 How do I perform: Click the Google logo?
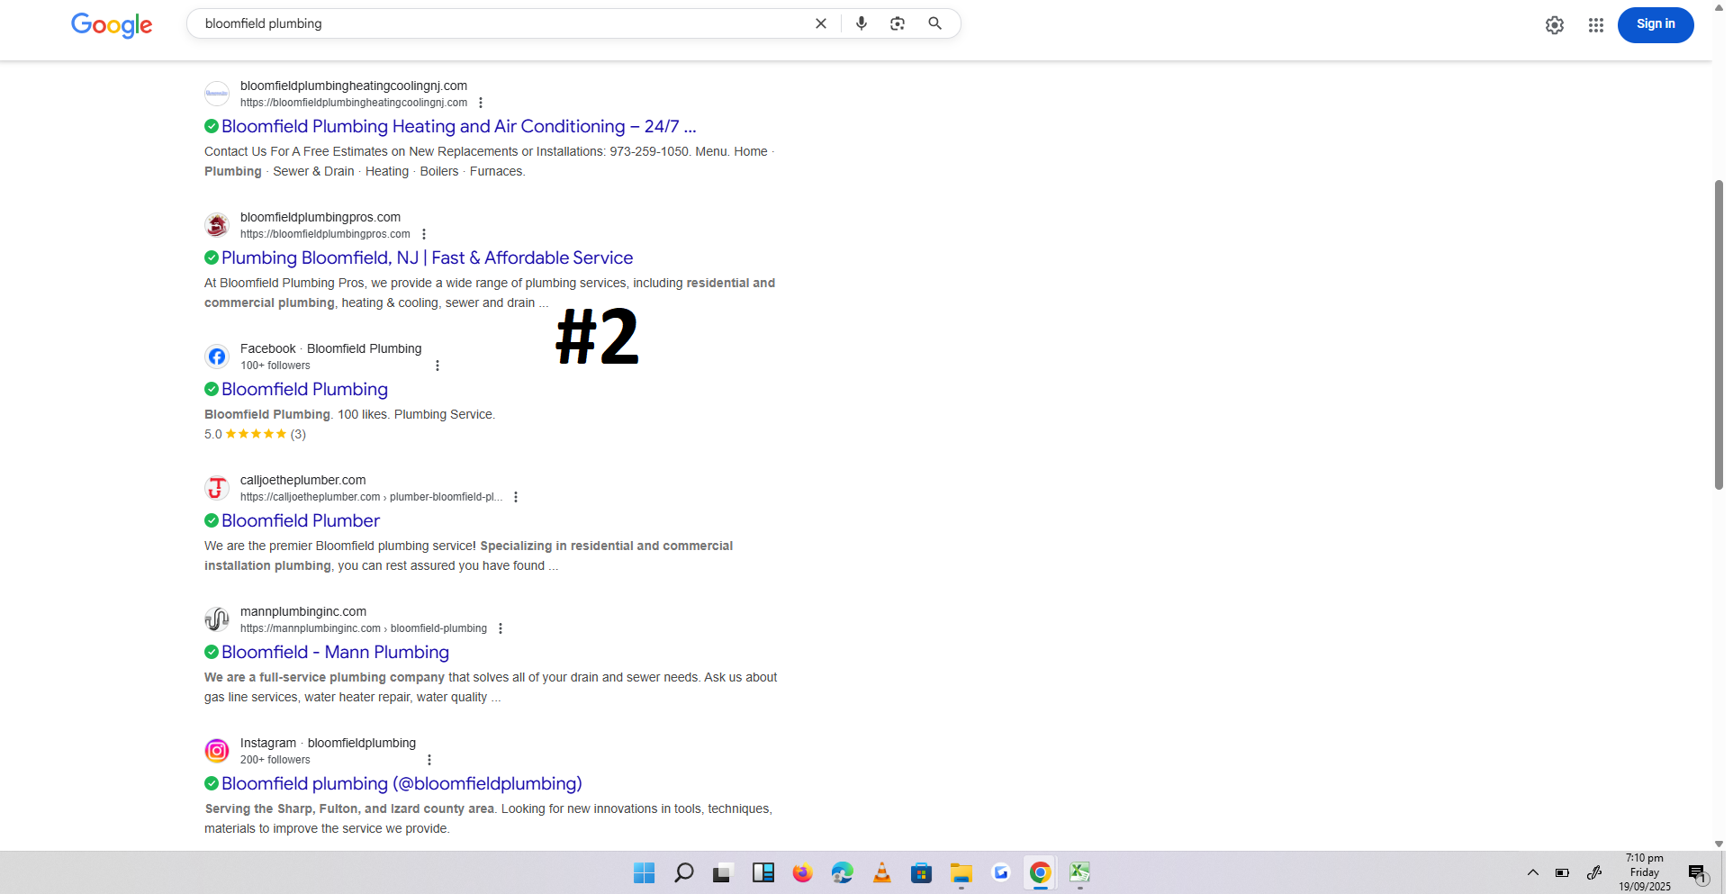click(x=112, y=24)
